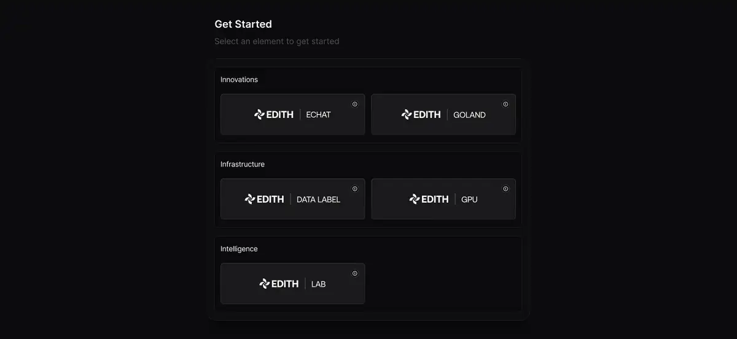Click the 'Select an element to get started' subtitle
The width and height of the screenshot is (737, 339).
point(276,42)
